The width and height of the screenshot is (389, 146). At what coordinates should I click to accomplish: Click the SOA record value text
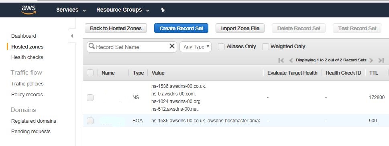click(206, 121)
